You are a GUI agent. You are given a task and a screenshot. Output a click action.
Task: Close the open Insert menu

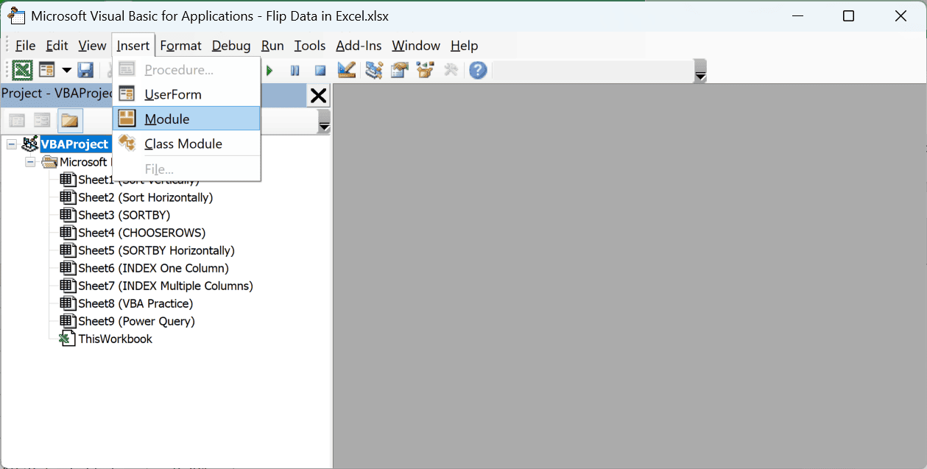click(133, 46)
